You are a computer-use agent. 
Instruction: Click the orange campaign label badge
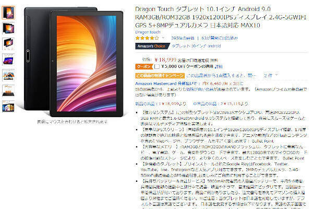tap(160, 76)
